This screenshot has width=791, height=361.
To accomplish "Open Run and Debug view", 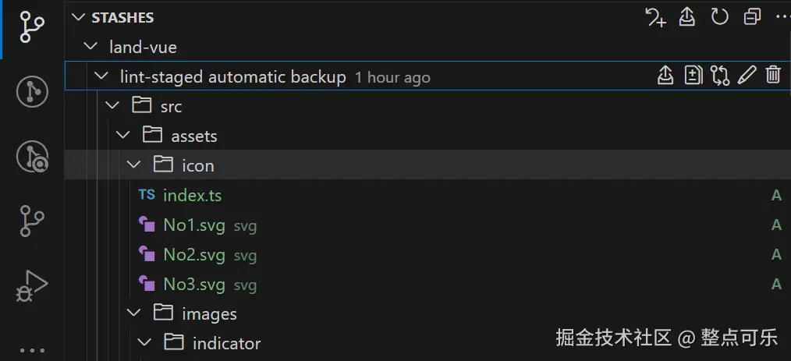I will [32, 287].
